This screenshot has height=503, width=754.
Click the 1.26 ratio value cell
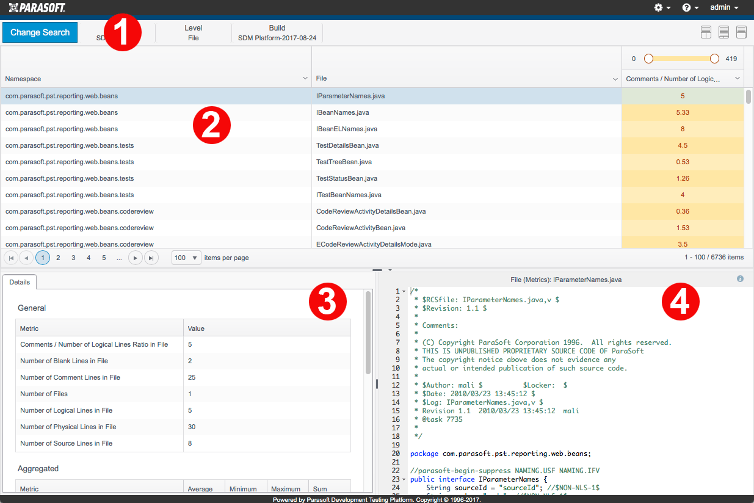pos(683,178)
